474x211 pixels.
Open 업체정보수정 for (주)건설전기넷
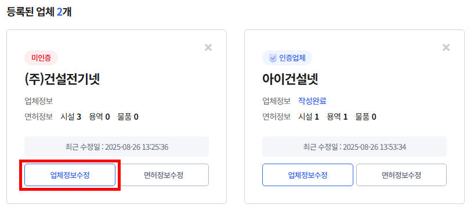[x=70, y=175]
